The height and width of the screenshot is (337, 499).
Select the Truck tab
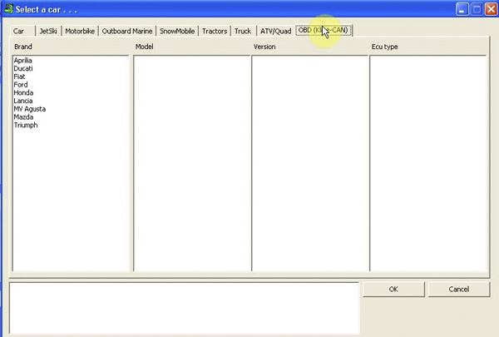[x=242, y=31]
